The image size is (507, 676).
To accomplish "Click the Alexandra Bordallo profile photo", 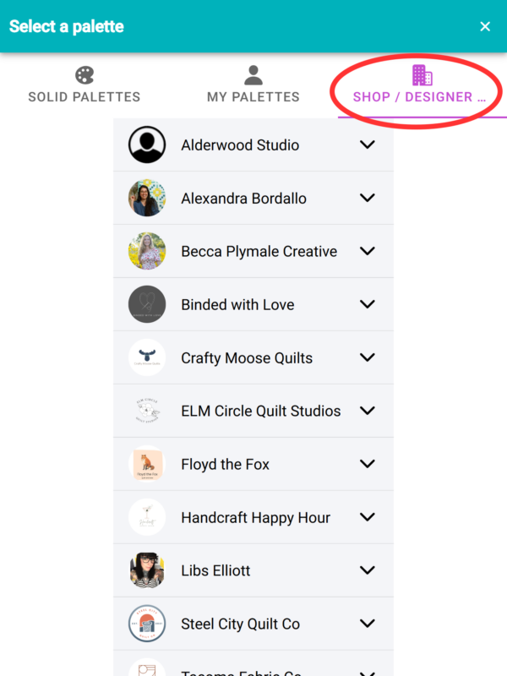I will click(147, 198).
